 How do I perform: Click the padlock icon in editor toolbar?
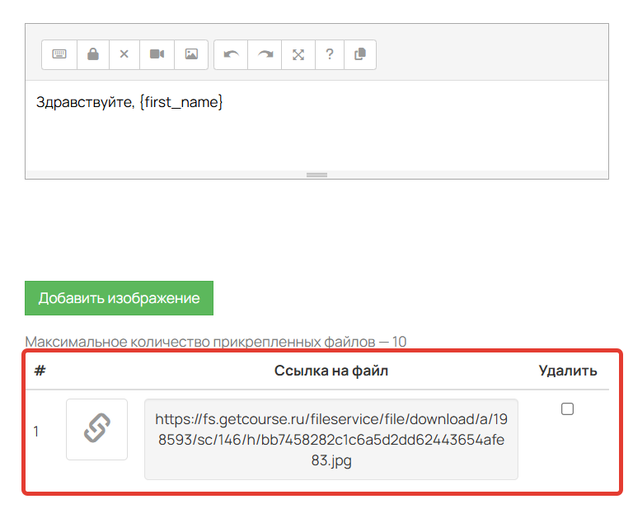point(93,54)
